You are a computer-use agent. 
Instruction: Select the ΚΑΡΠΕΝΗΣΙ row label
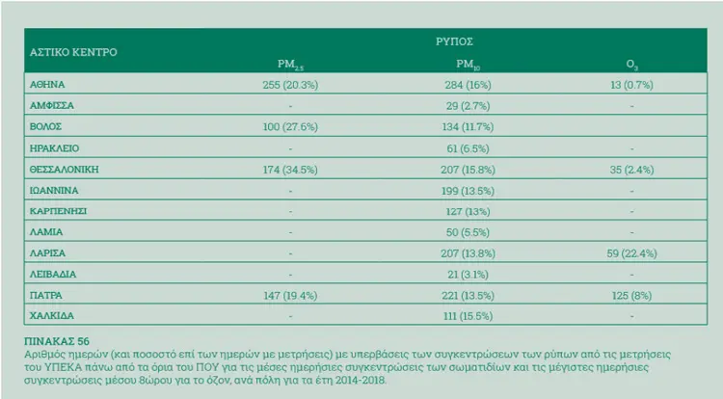58,211
